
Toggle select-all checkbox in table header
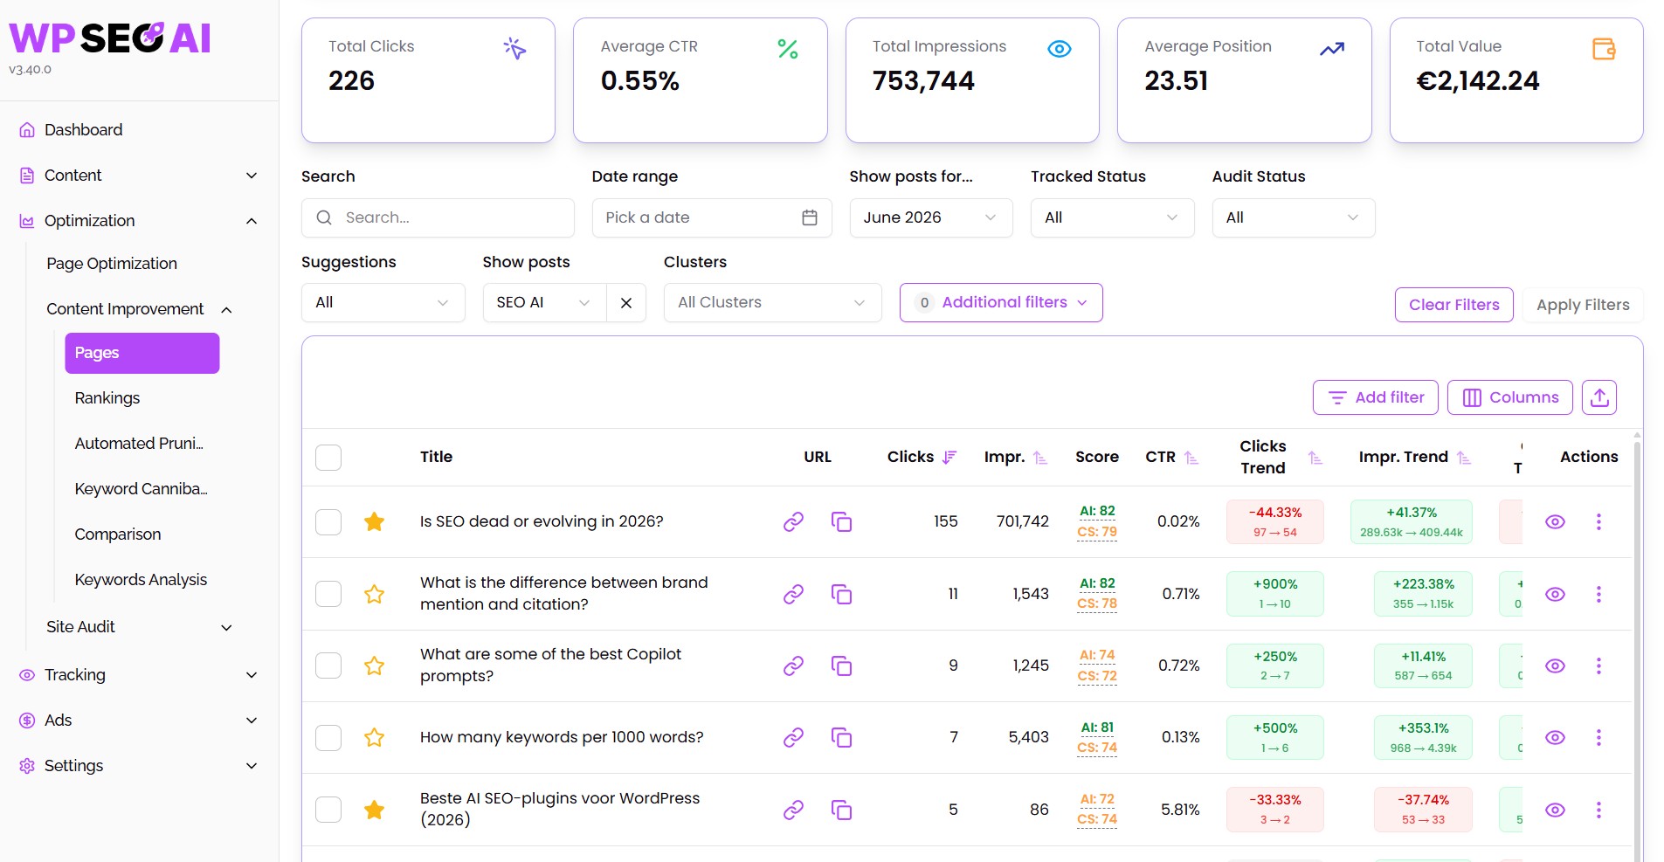click(328, 457)
